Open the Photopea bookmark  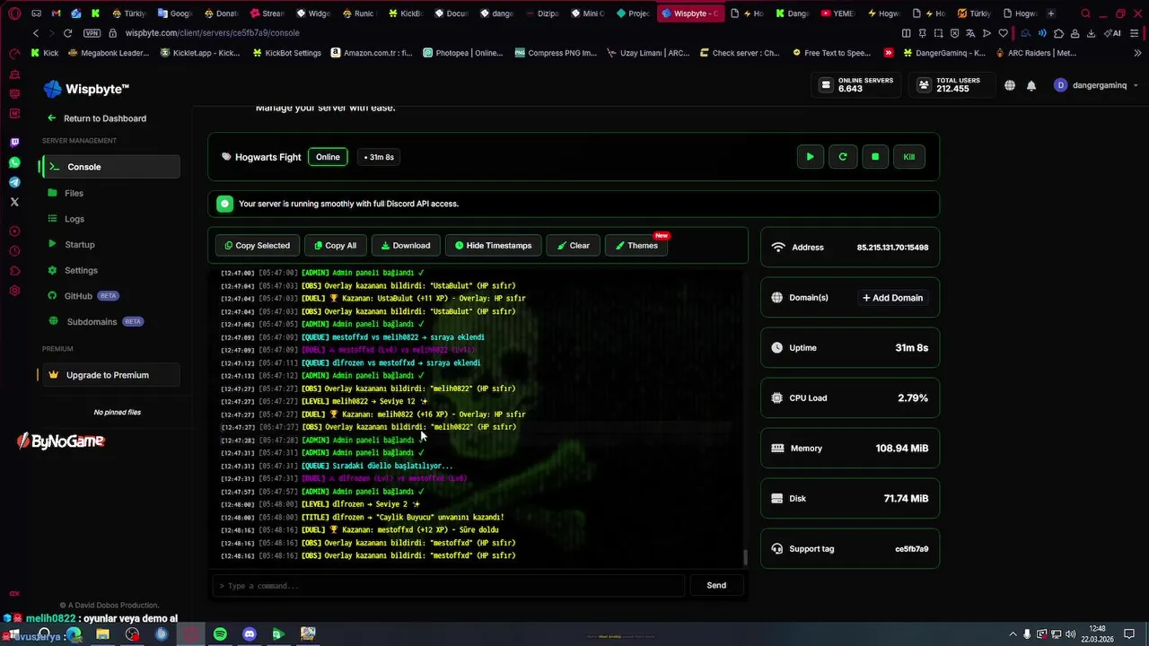point(463,53)
